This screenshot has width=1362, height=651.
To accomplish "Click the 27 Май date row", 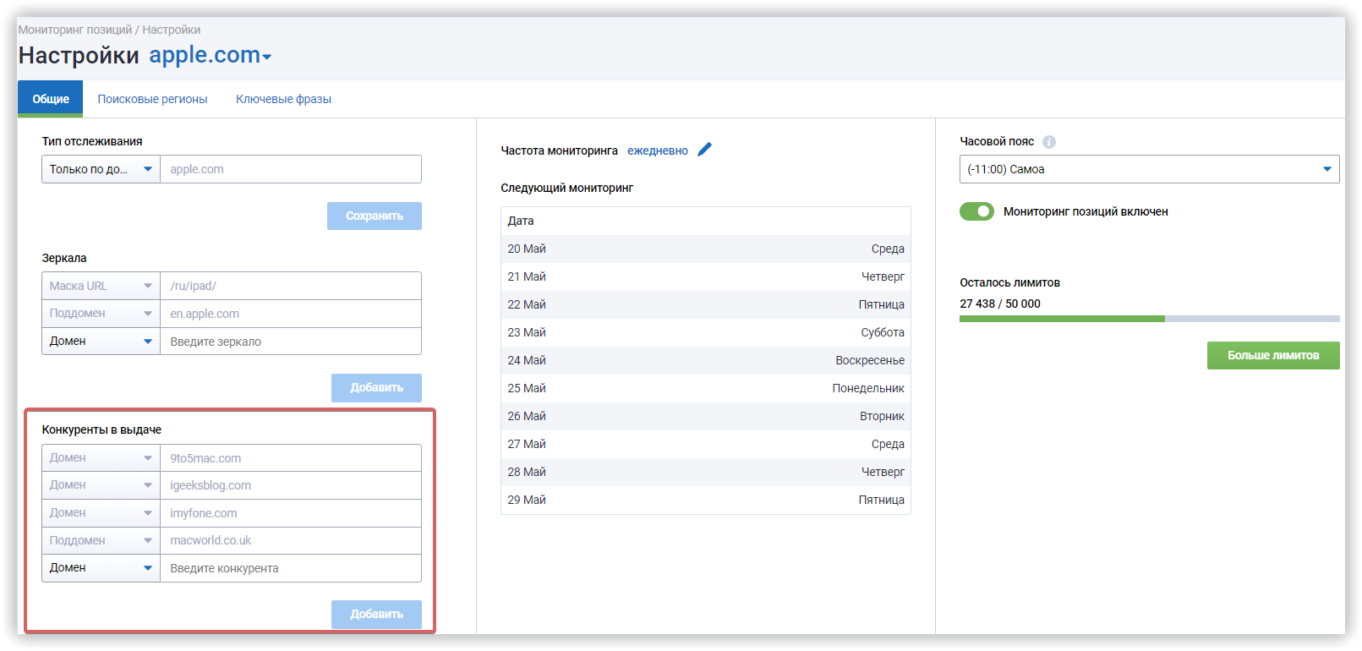I will 706,444.
